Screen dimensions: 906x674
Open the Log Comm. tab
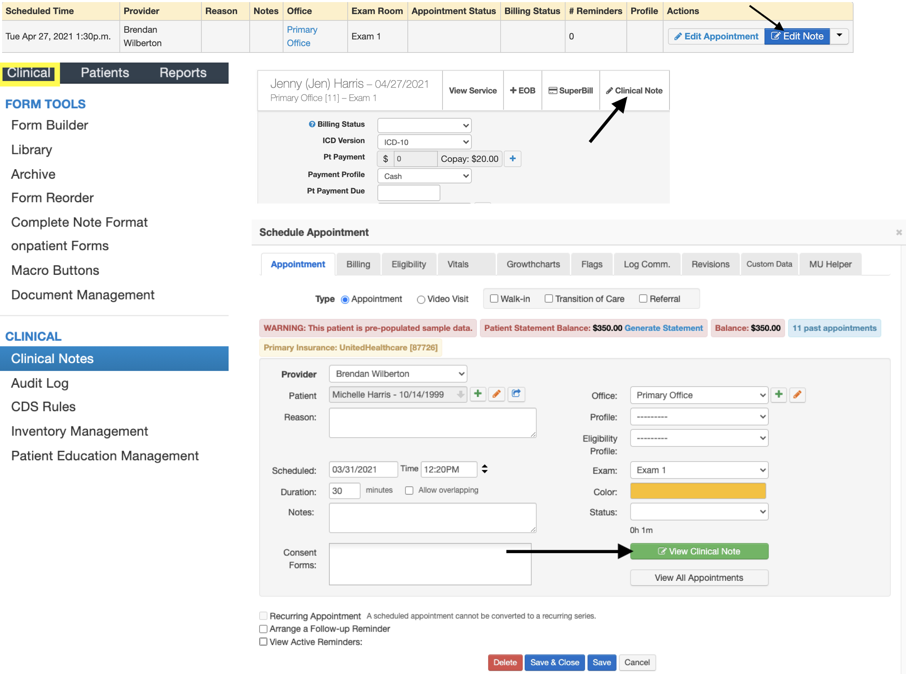click(647, 264)
